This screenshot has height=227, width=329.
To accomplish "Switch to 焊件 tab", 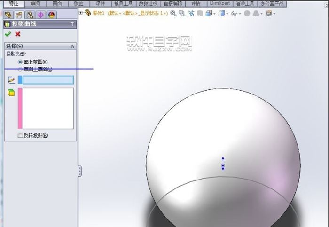I will pyautogui.click(x=100, y=4).
